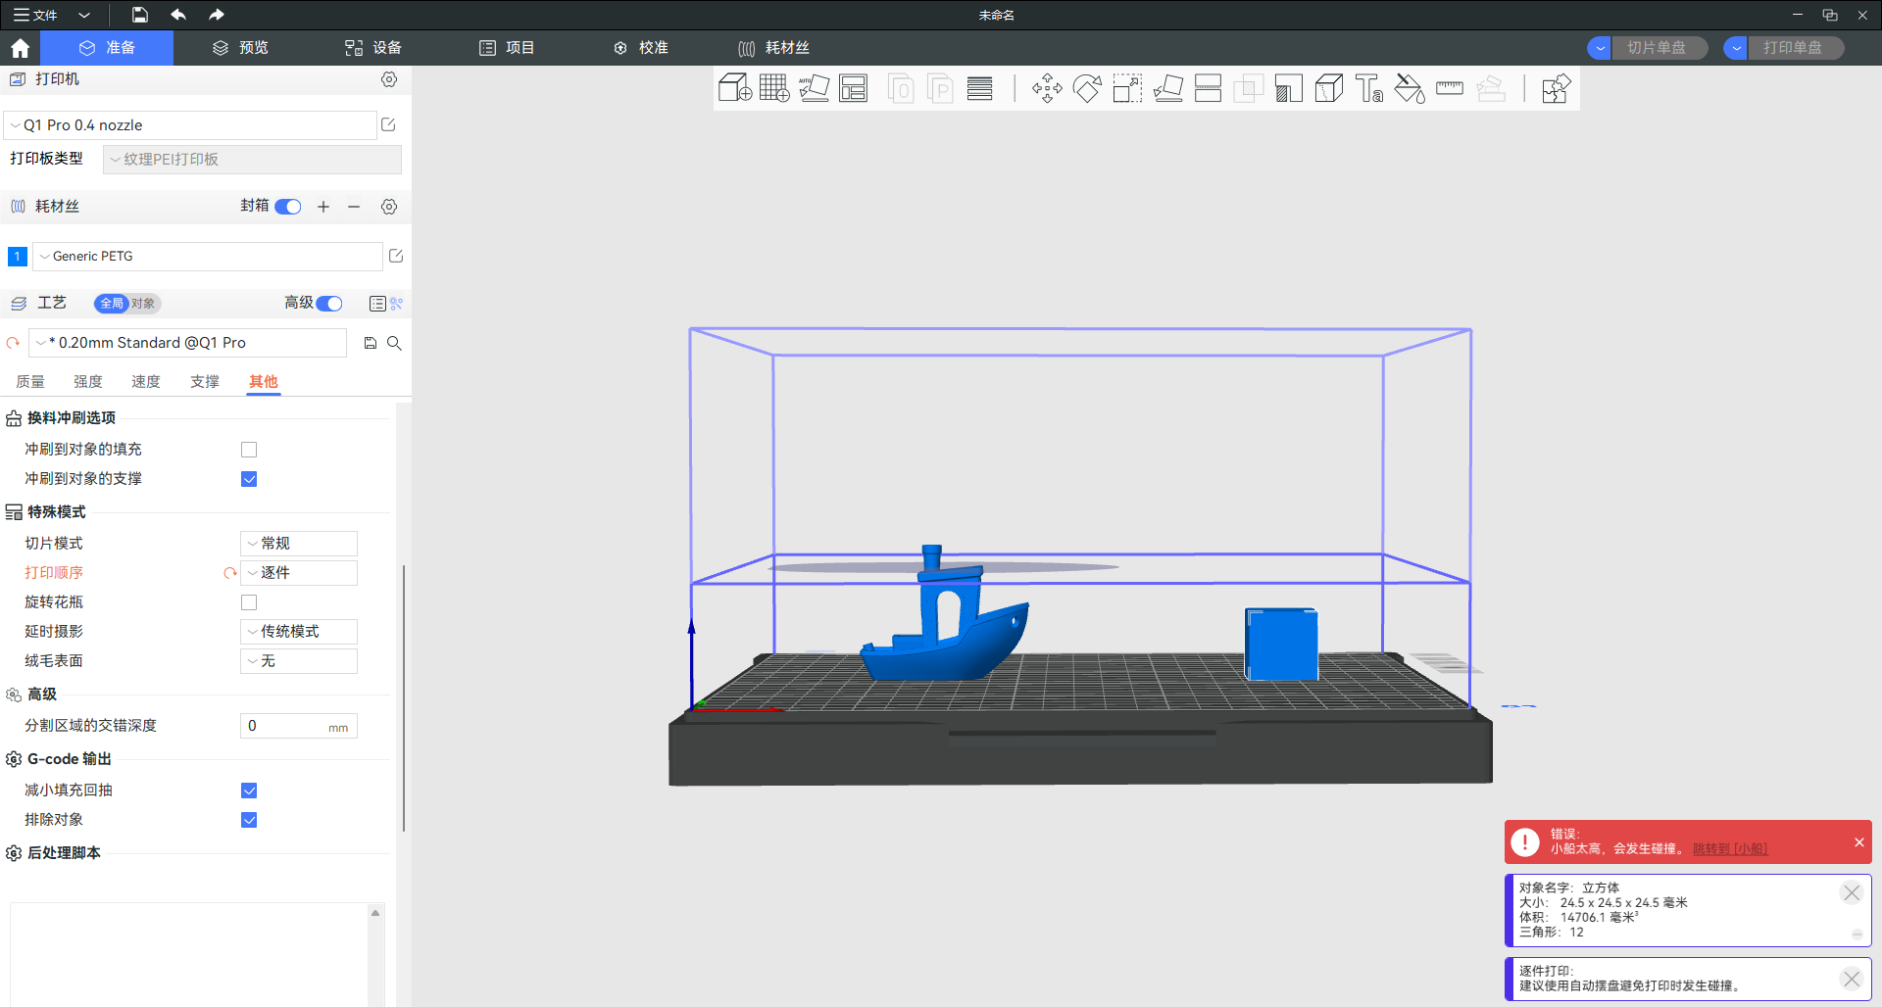Open the Q1 Pro 0.4 nozzle printer dropdown
The height and width of the screenshot is (1007, 1882).
point(191,125)
